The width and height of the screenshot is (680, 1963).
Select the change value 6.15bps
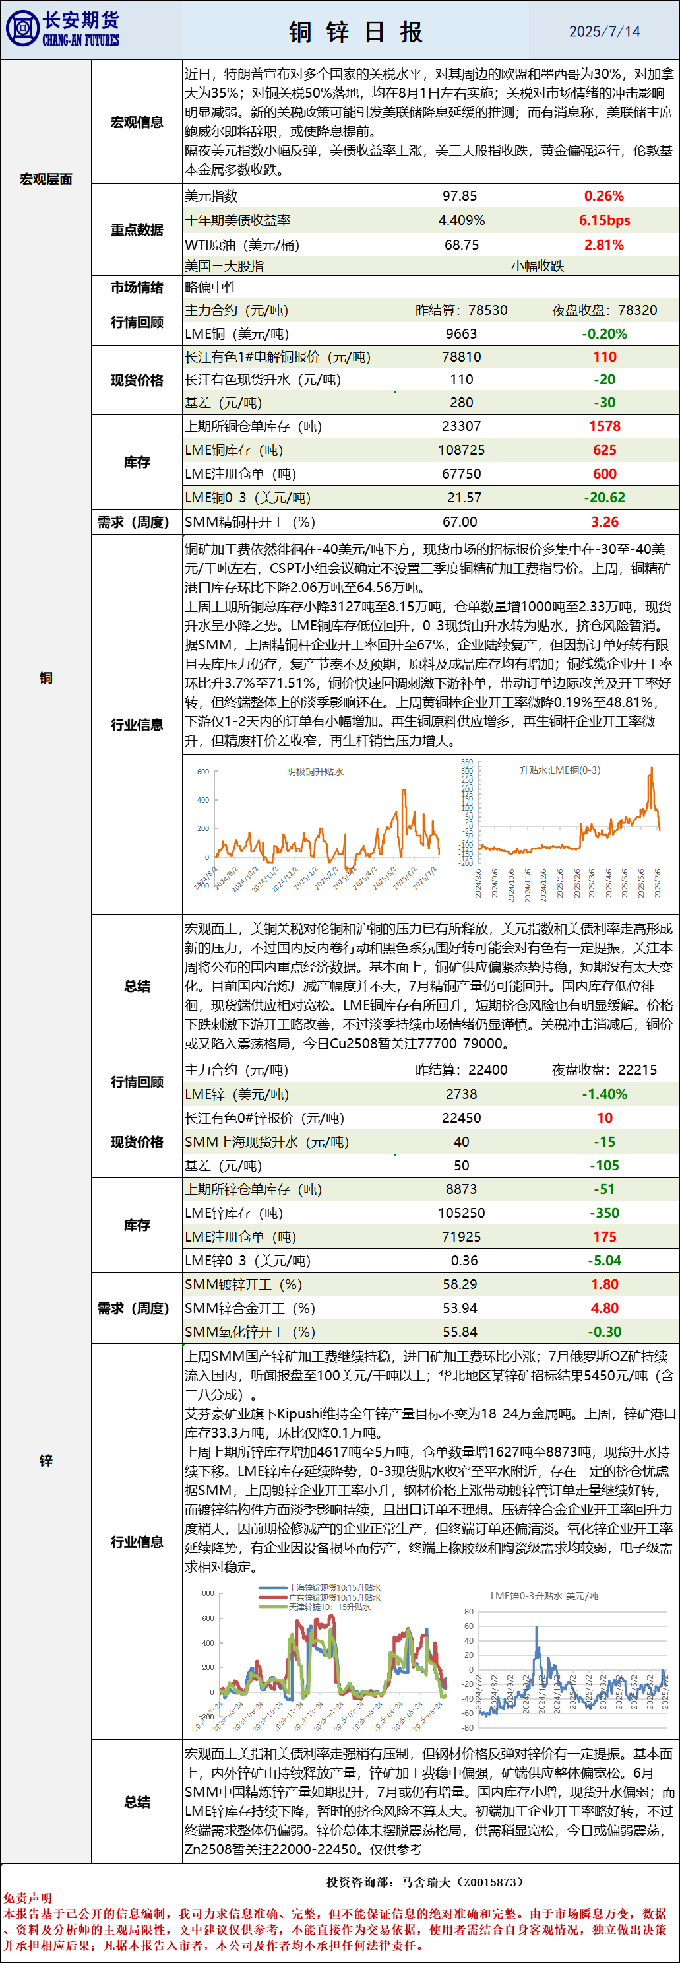[605, 220]
